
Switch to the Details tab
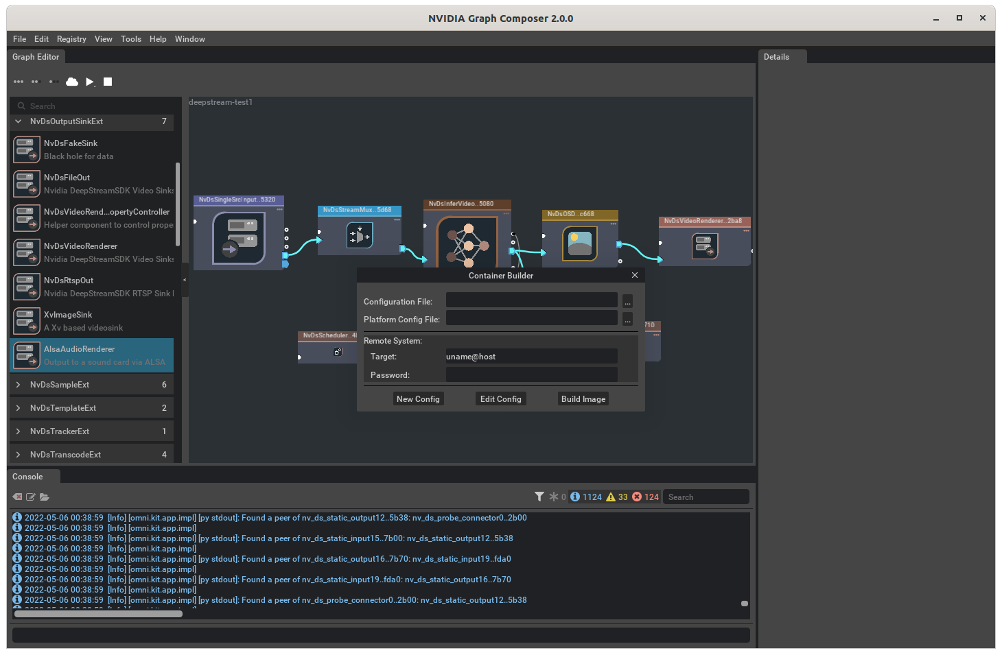tap(777, 56)
